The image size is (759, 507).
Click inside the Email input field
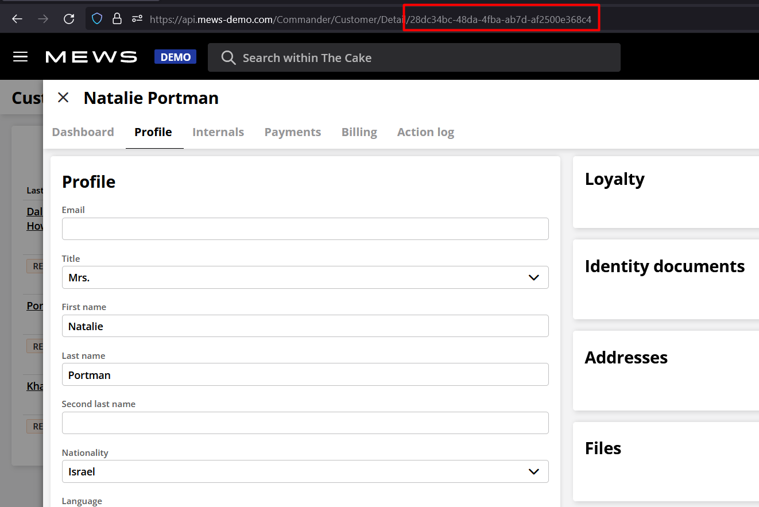pyautogui.click(x=305, y=229)
